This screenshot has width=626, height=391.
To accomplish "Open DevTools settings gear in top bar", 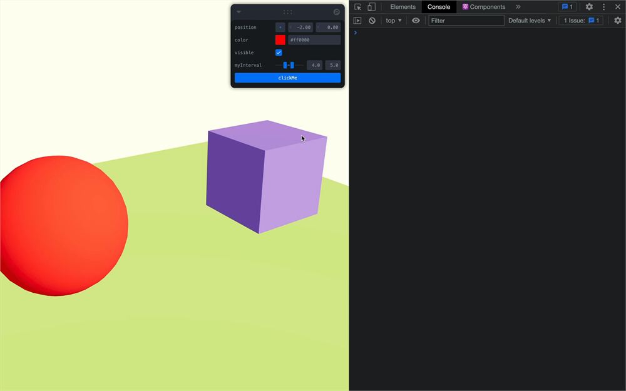I will click(x=589, y=7).
